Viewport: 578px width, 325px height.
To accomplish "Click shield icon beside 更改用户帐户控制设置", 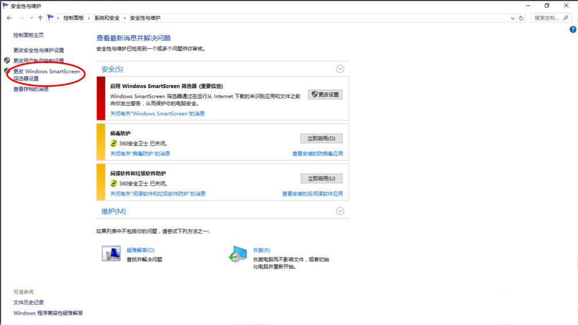I will (7, 60).
